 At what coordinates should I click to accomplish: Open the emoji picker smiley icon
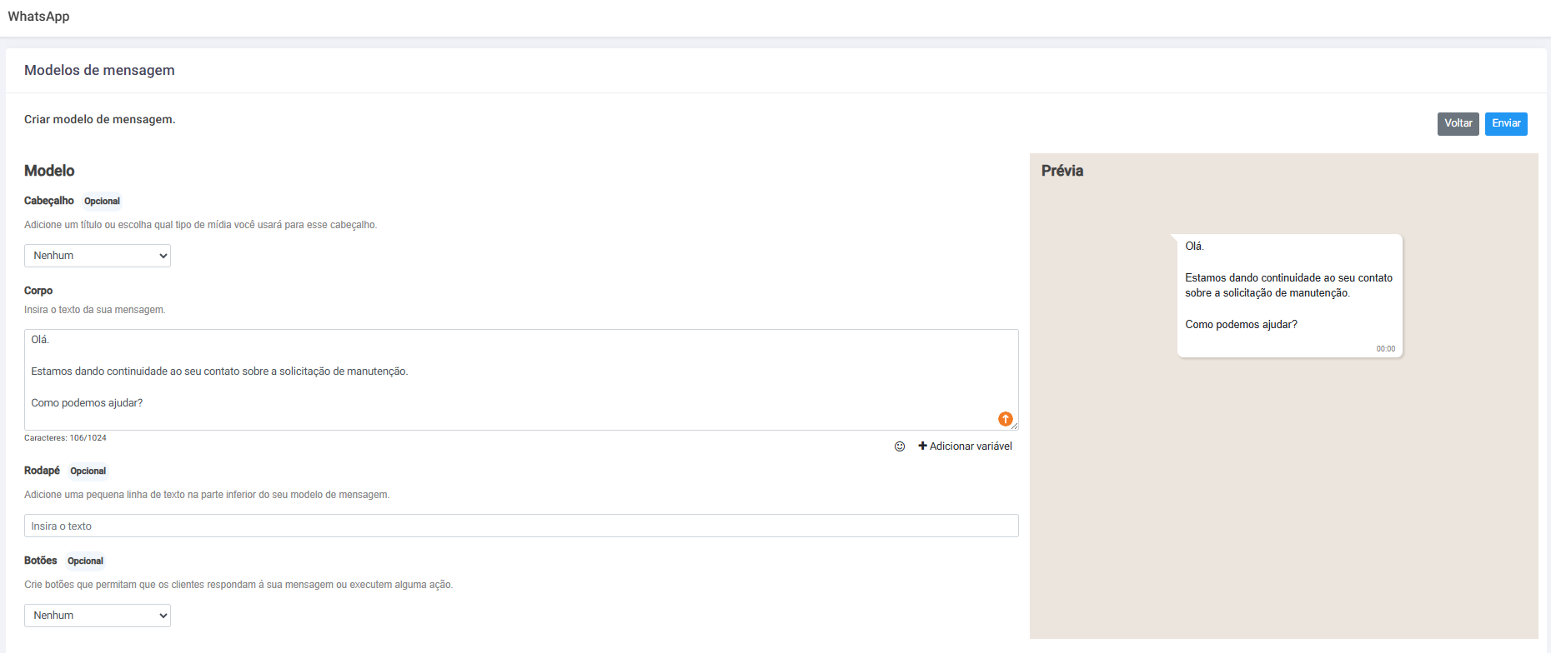tap(900, 446)
